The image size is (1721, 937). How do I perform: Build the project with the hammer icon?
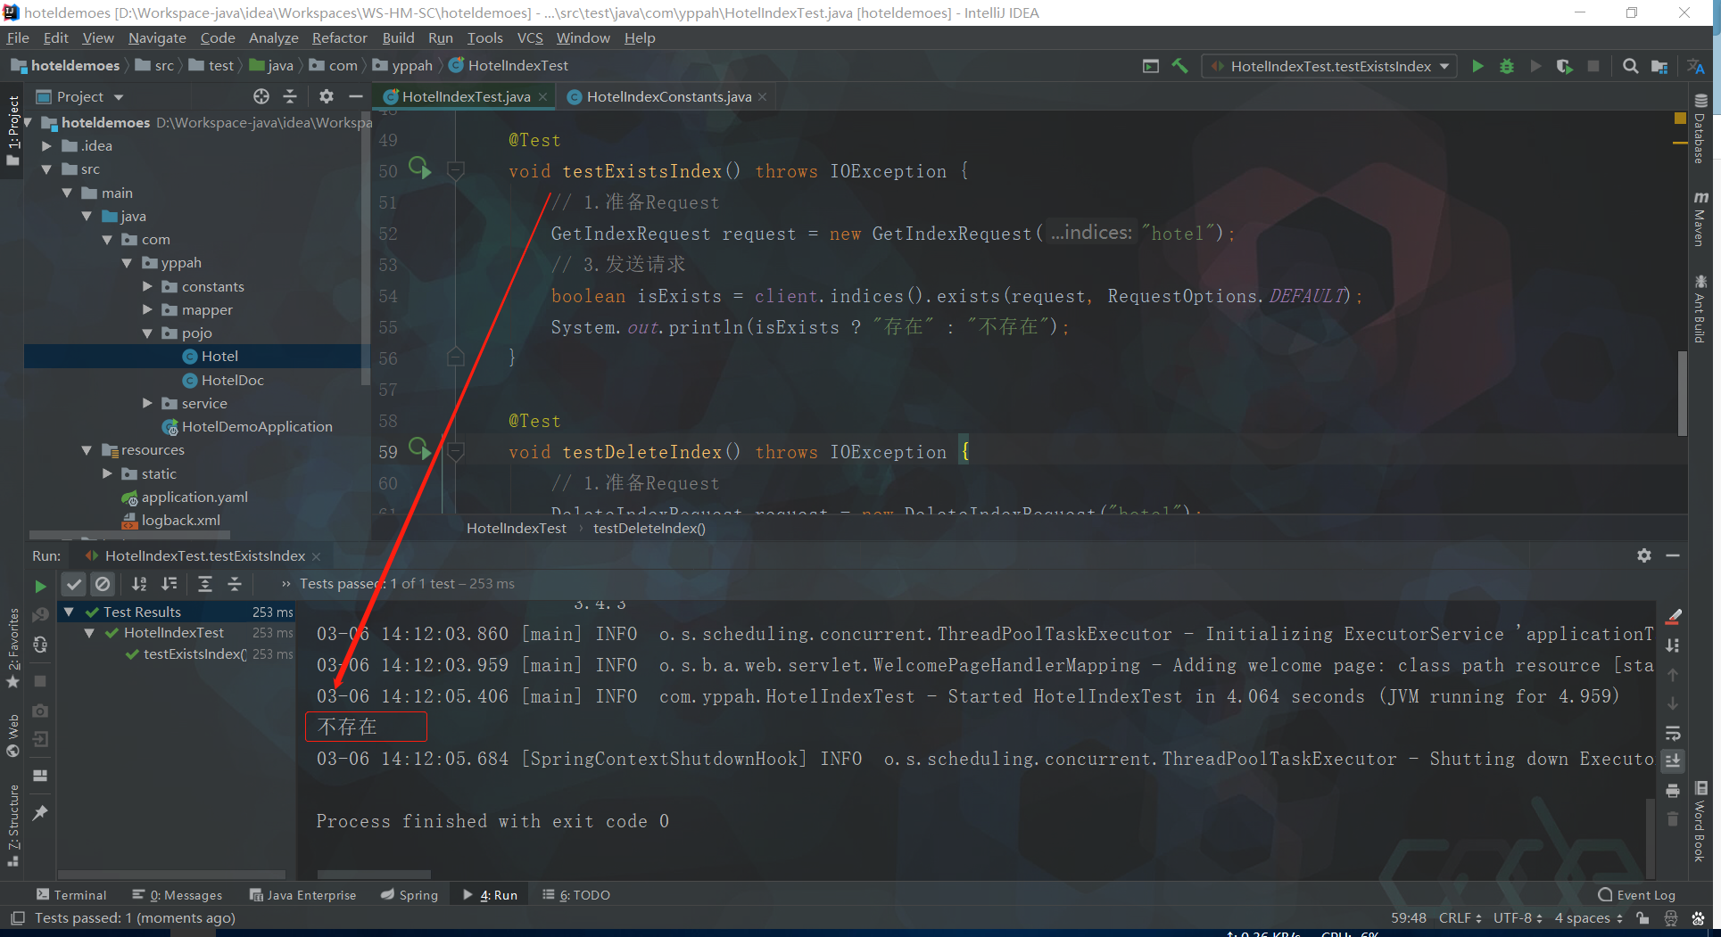tap(1179, 66)
